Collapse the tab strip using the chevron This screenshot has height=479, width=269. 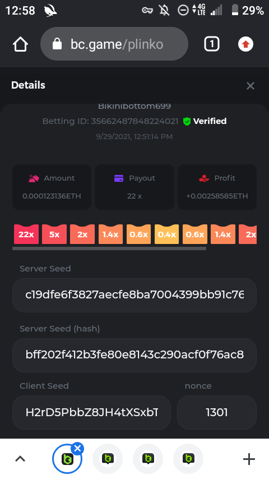(20, 459)
